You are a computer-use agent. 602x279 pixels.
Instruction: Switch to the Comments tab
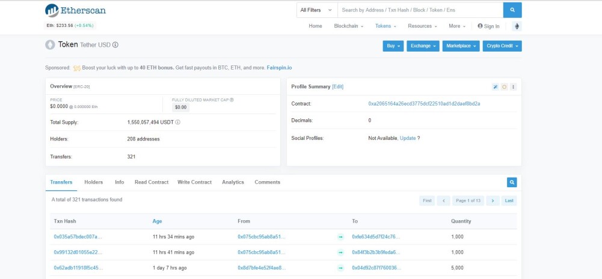tap(268, 182)
